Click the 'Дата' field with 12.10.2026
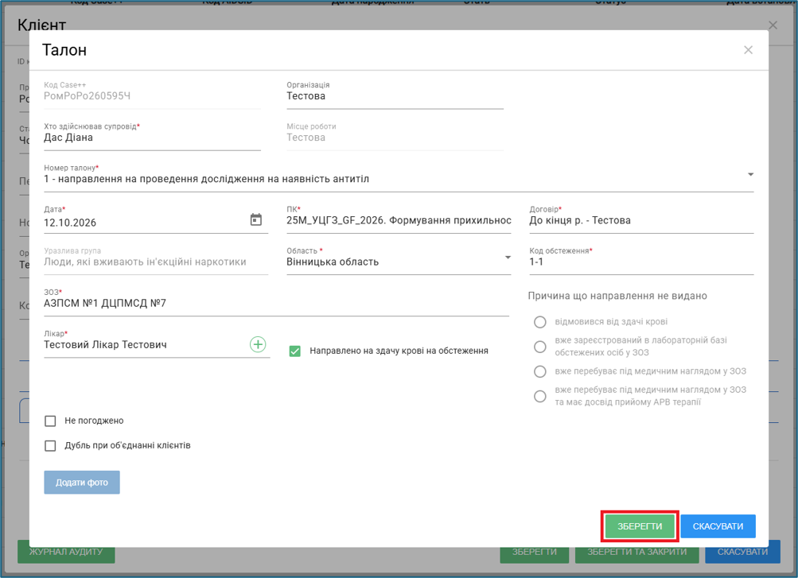 pyautogui.click(x=156, y=219)
